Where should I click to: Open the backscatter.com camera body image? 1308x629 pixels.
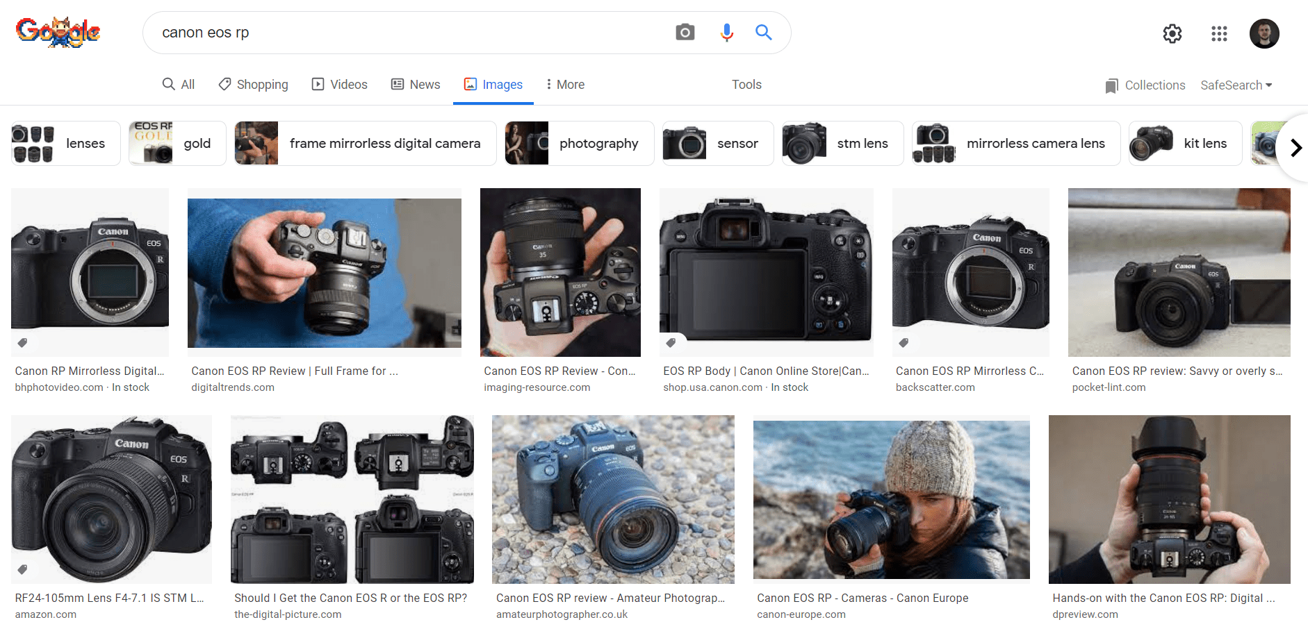click(971, 272)
